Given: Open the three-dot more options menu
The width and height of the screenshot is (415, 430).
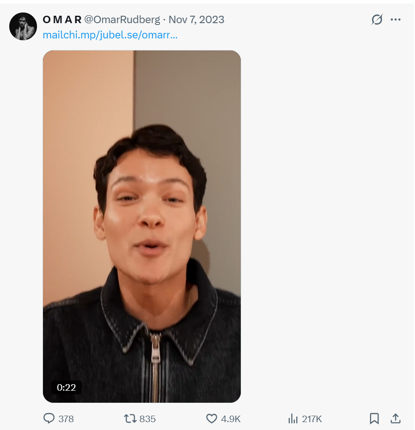Looking at the screenshot, I should tap(396, 20).
